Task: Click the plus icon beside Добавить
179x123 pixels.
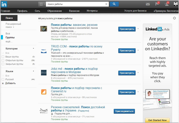Action: 3,83
